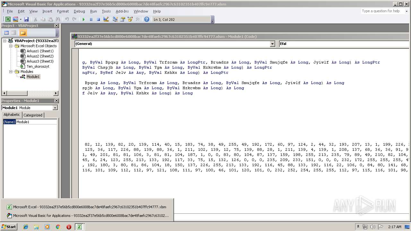Viewport: 411px width, 231px height.
Task: Open the Help menu
Action: (x=157, y=11)
